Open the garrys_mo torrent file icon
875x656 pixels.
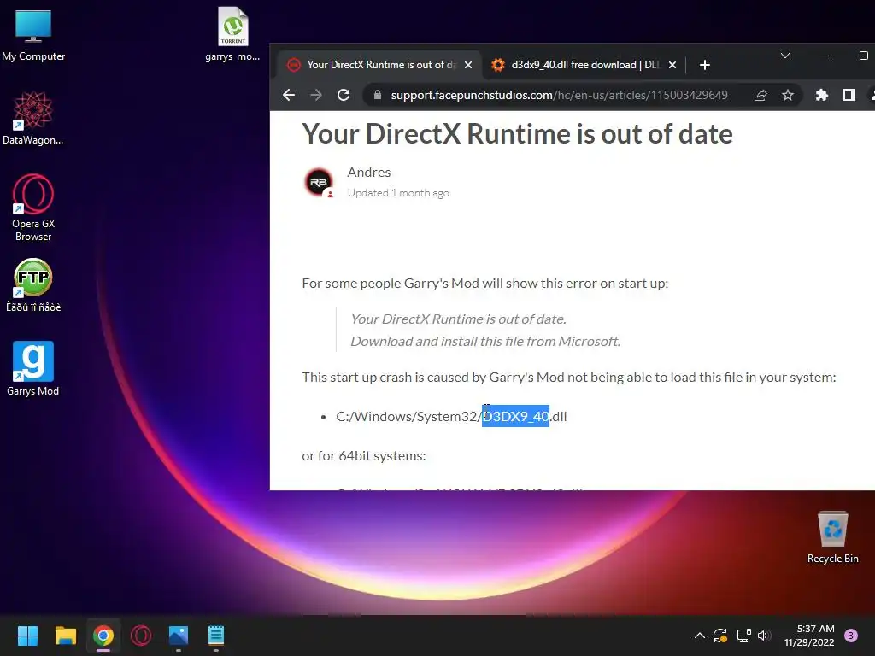pyautogui.click(x=232, y=34)
